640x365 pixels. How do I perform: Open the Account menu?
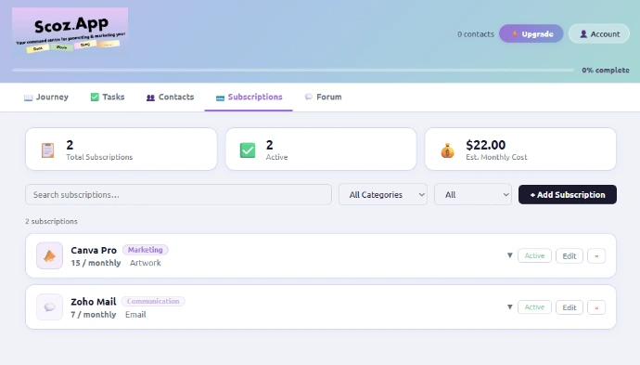click(x=599, y=34)
